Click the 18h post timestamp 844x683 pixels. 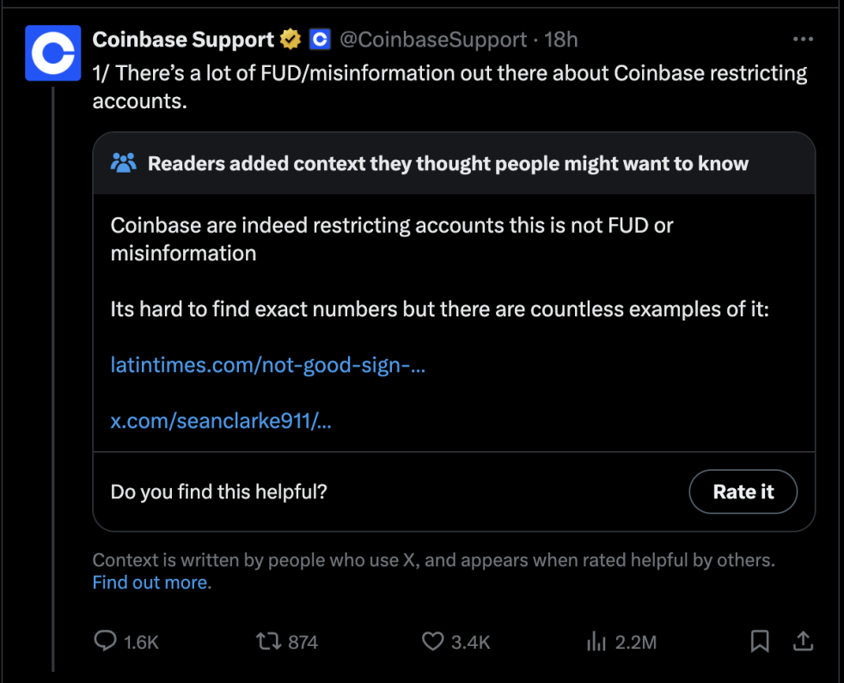561,40
